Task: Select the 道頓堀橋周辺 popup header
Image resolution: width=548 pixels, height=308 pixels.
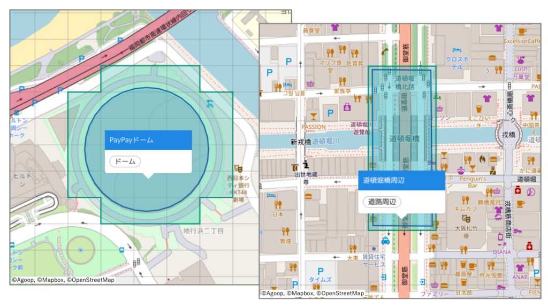Action: point(401,181)
